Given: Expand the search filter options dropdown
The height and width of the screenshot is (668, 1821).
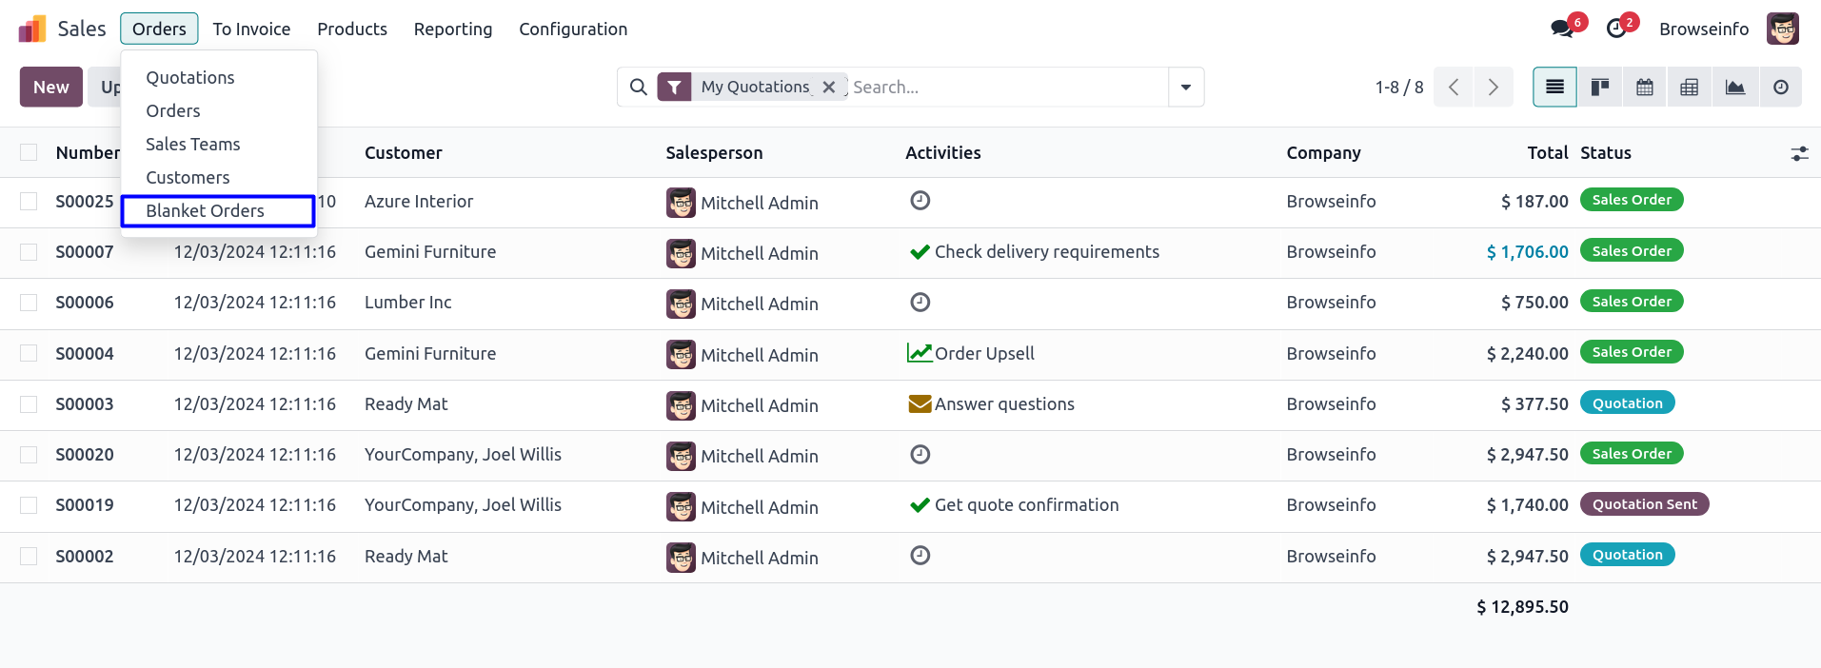Looking at the screenshot, I should [x=1186, y=88].
